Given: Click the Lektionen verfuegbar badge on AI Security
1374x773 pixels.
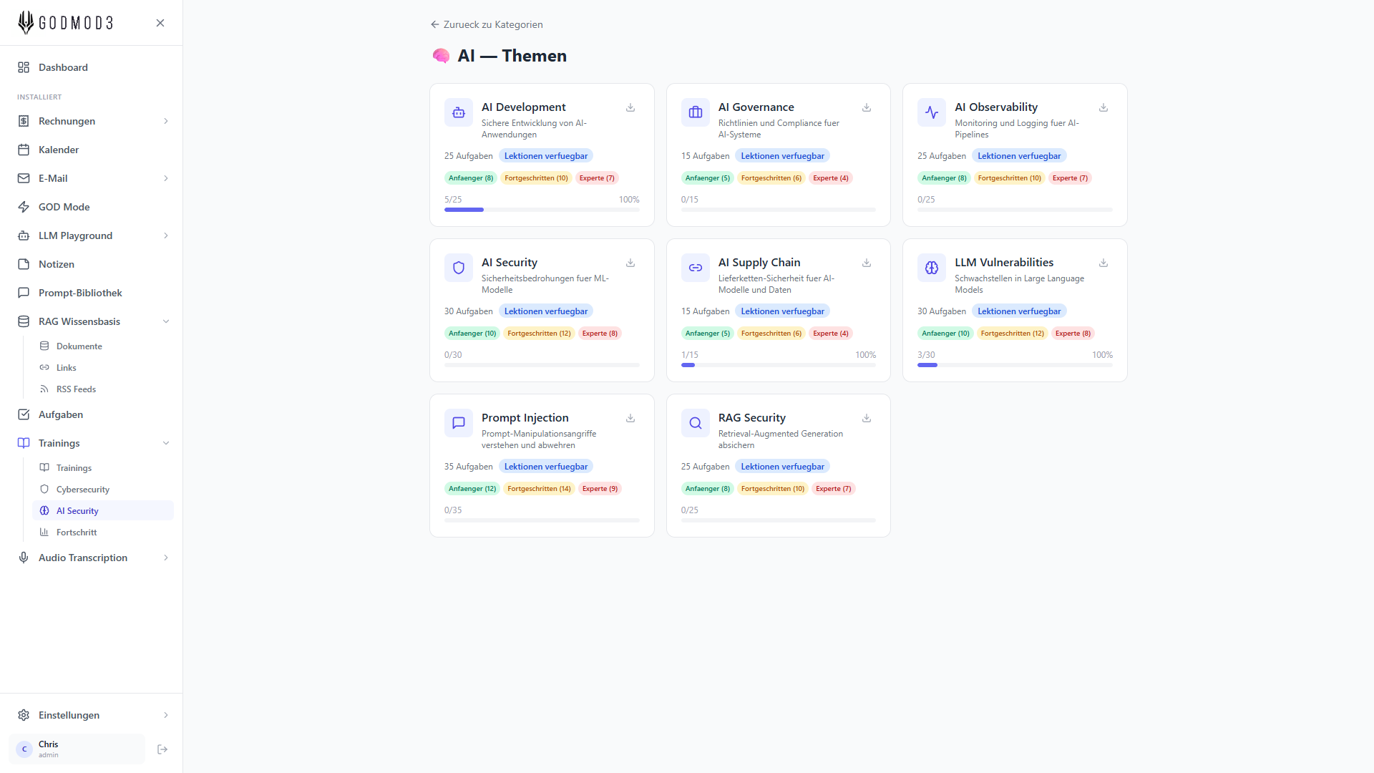Looking at the screenshot, I should pyautogui.click(x=546, y=311).
